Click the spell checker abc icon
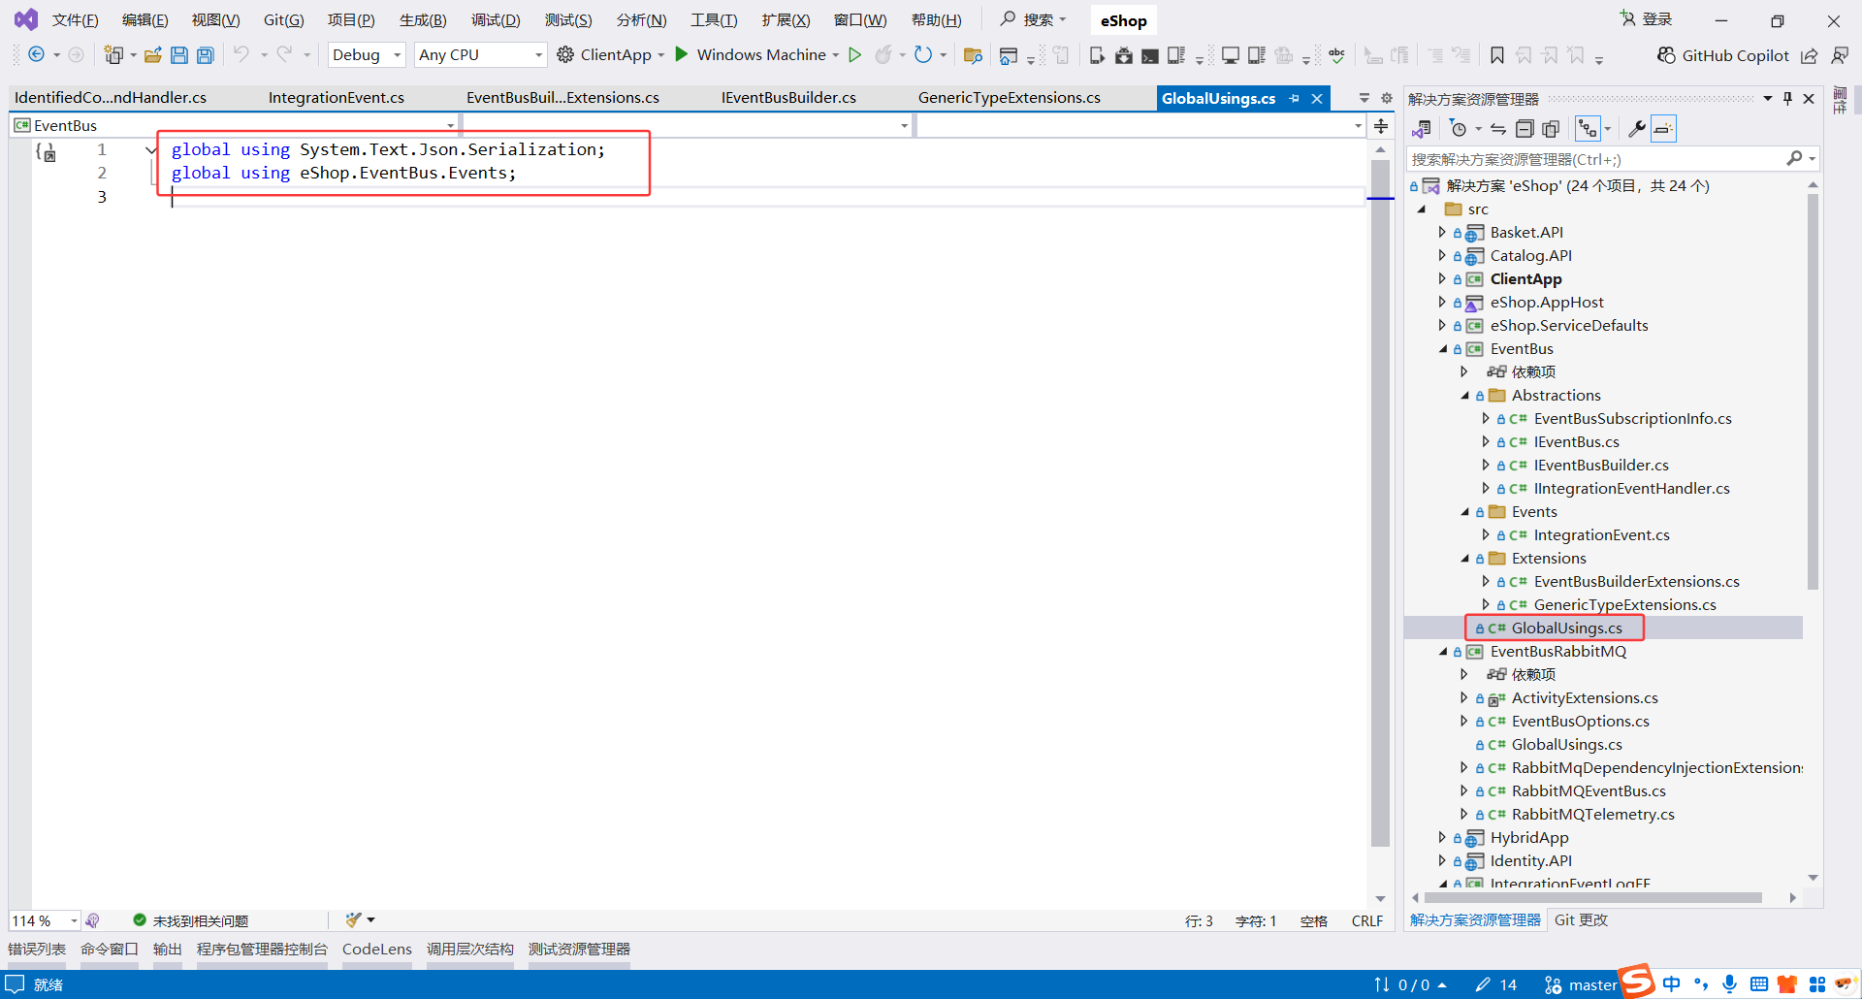Viewport: 1862px width, 999px height. click(x=1336, y=55)
